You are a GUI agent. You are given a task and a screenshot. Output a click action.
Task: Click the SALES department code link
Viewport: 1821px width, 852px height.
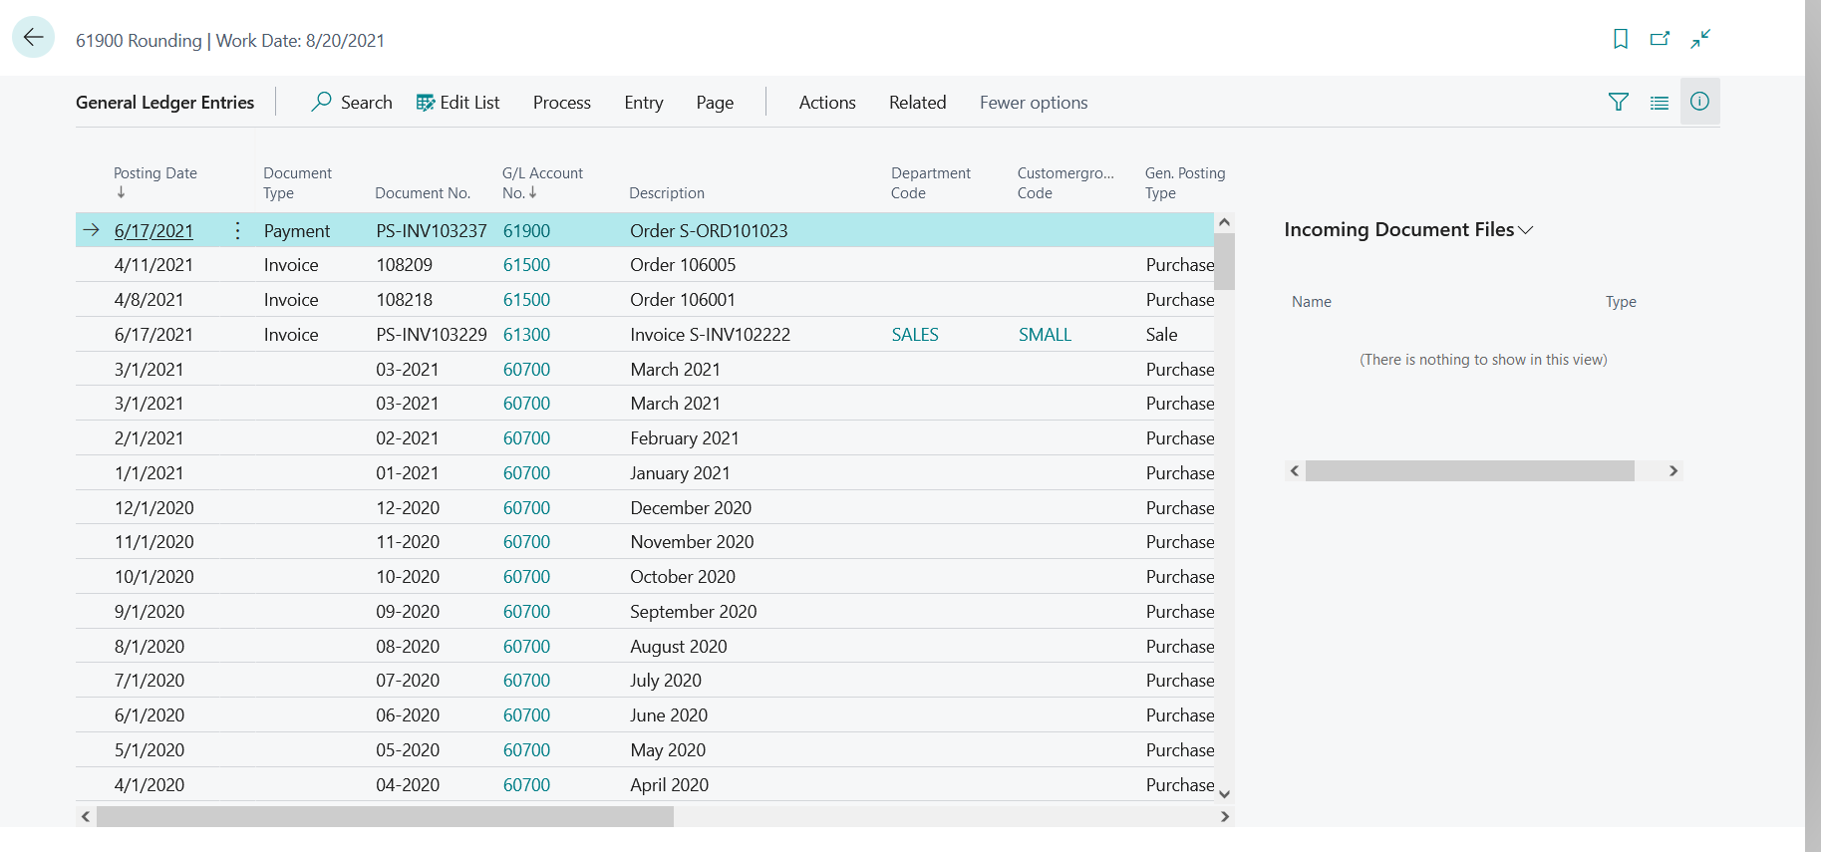click(915, 335)
